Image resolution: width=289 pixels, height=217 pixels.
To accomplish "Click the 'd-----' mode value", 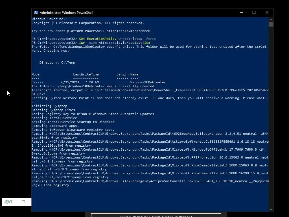I will [38, 82].
